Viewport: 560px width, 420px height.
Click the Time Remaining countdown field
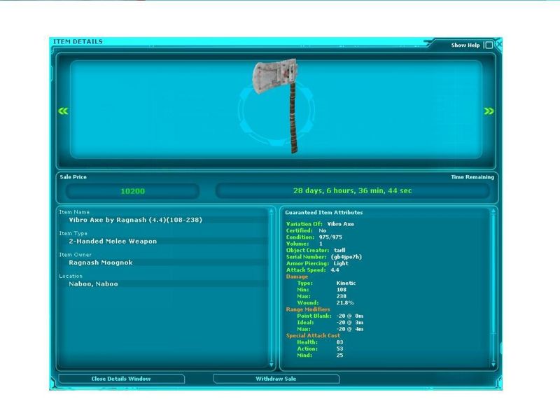point(352,191)
